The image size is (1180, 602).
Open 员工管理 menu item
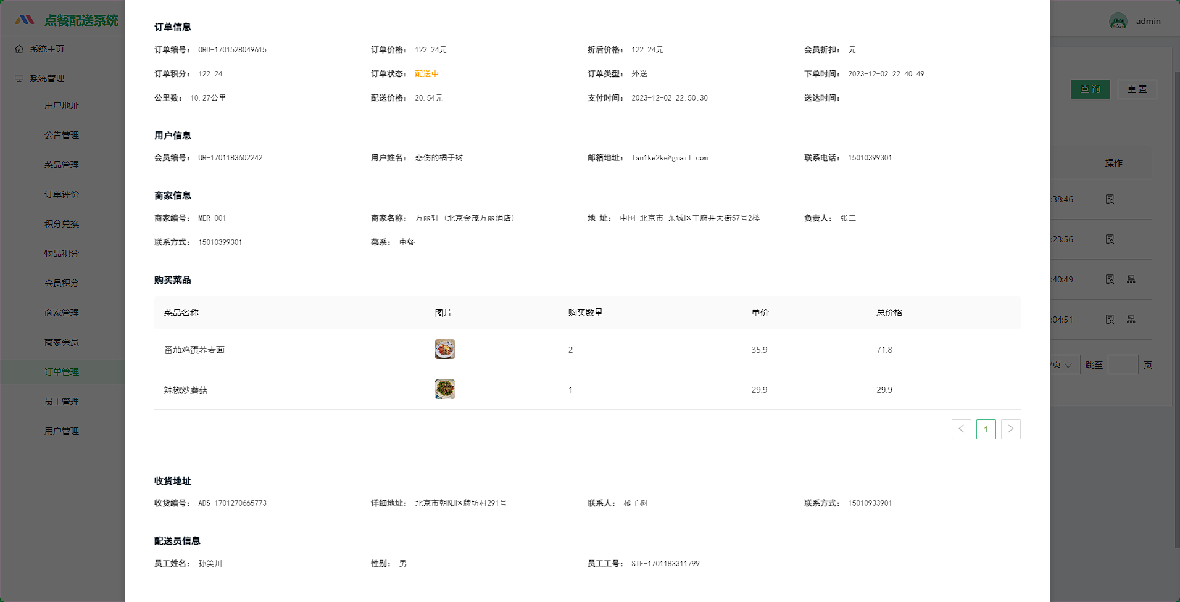pos(62,402)
